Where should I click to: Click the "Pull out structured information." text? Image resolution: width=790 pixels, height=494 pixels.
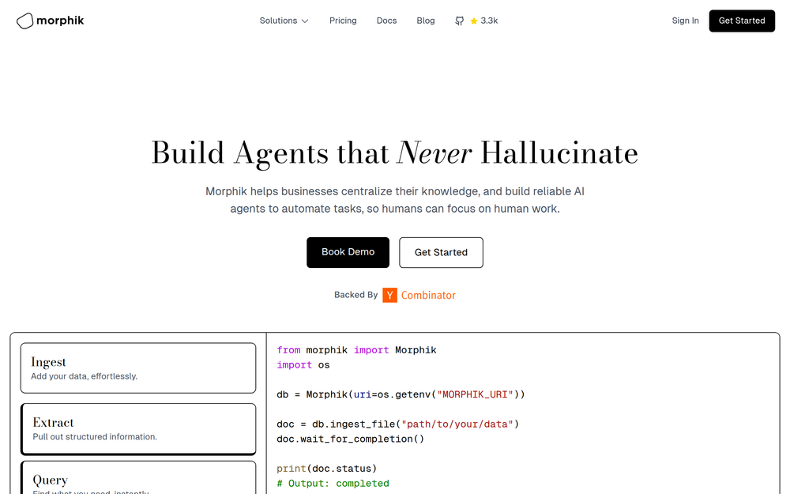95,436
